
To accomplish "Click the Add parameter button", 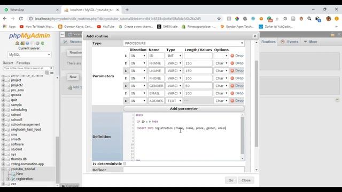I will (x=184, y=108).
